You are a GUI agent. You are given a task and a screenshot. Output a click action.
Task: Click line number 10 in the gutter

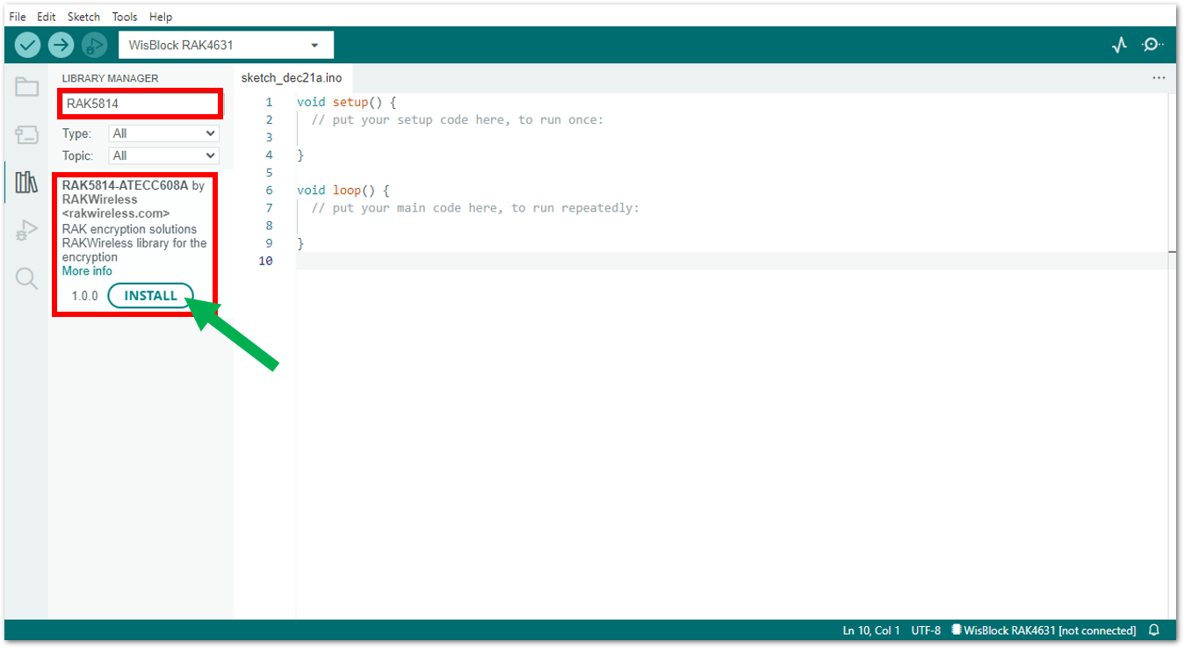264,261
